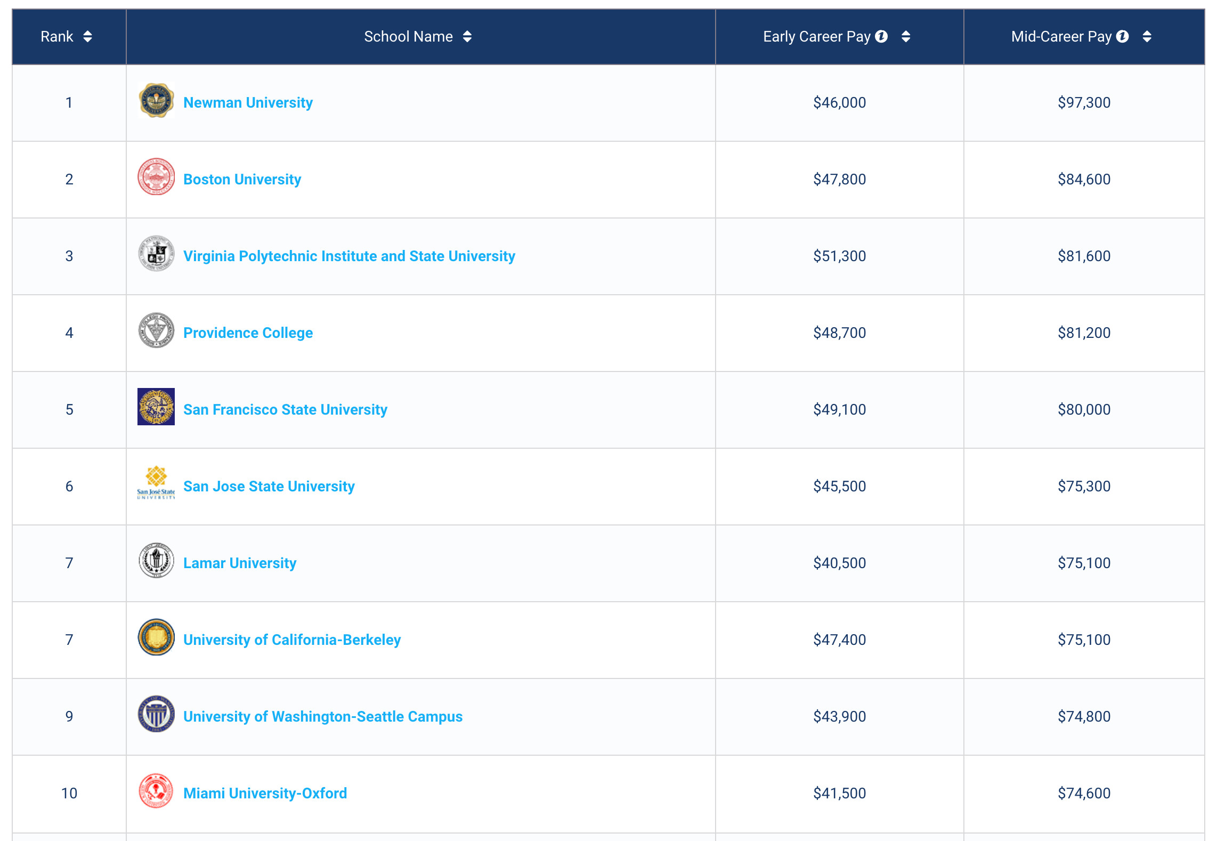The width and height of the screenshot is (1217, 841).
Task: Click the Lamar University seal logo
Action: tap(156, 561)
